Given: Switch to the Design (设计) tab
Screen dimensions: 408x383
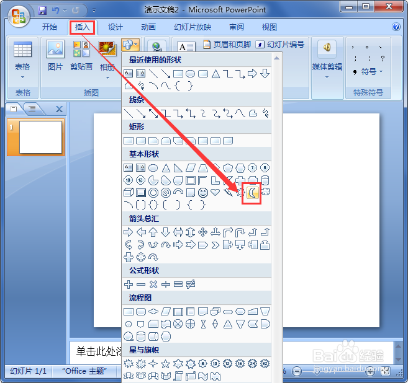Looking at the screenshot, I should point(116,27).
